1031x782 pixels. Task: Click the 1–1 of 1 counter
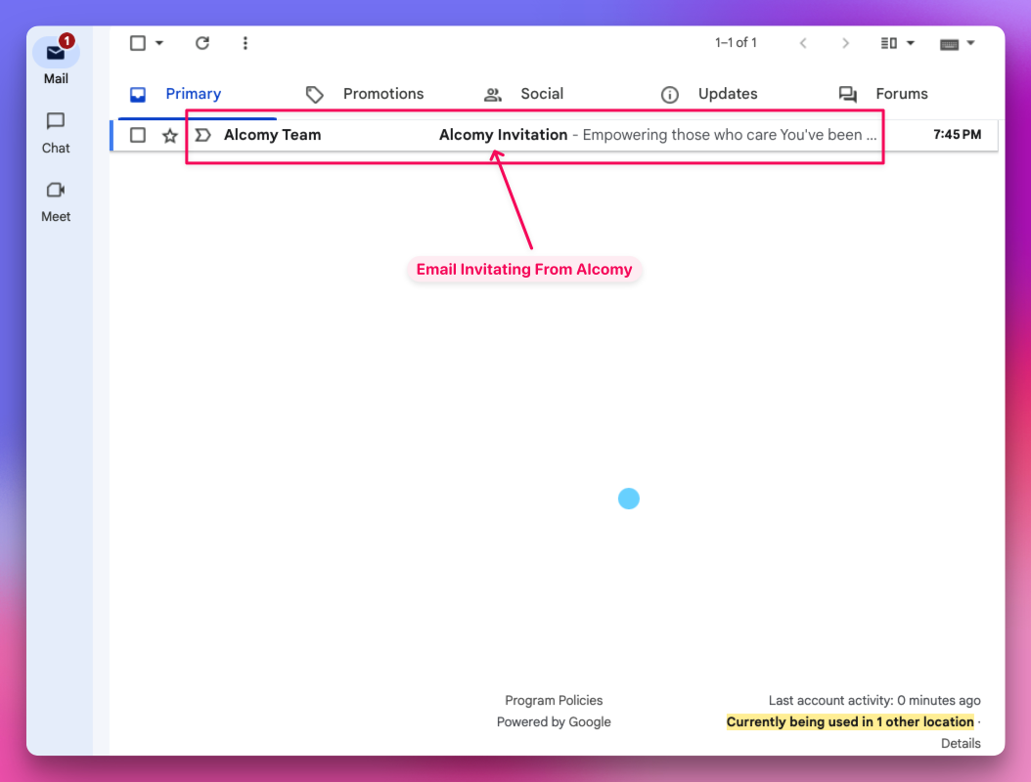click(736, 43)
